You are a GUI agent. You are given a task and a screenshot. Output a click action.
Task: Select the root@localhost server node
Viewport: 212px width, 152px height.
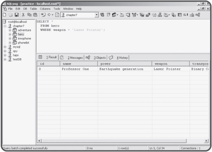(x=14, y=22)
